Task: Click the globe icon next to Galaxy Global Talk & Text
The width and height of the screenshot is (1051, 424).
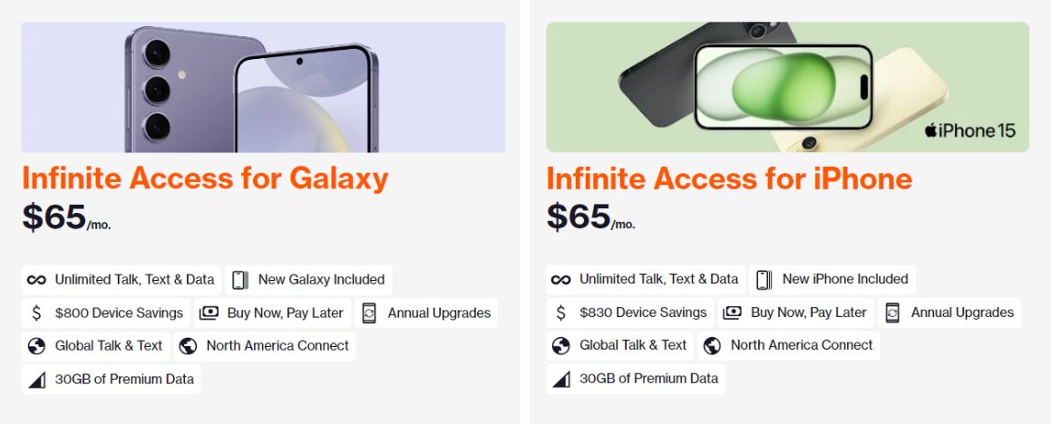Action: pyautogui.click(x=36, y=346)
